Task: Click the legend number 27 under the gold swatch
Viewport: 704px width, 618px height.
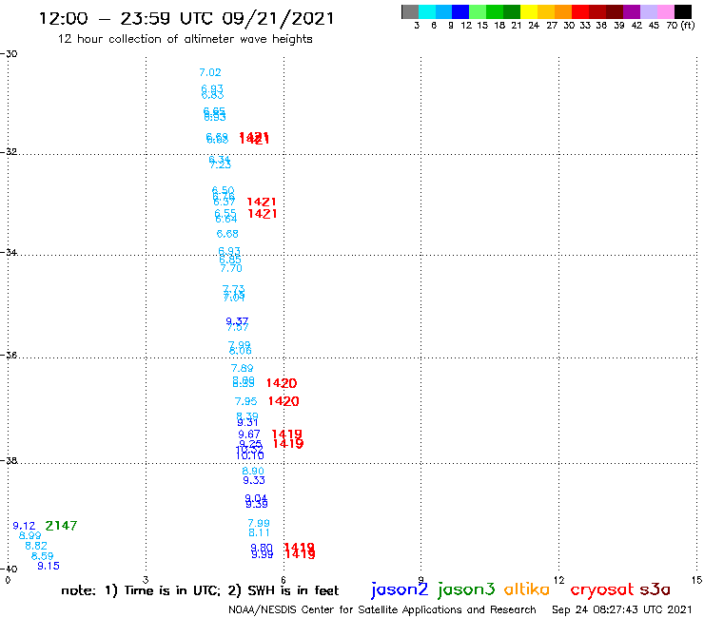Action: coord(552,25)
